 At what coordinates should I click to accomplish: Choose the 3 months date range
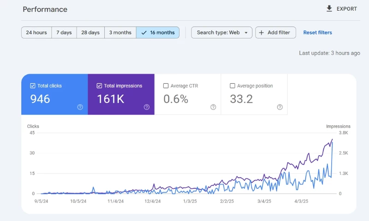tap(120, 33)
